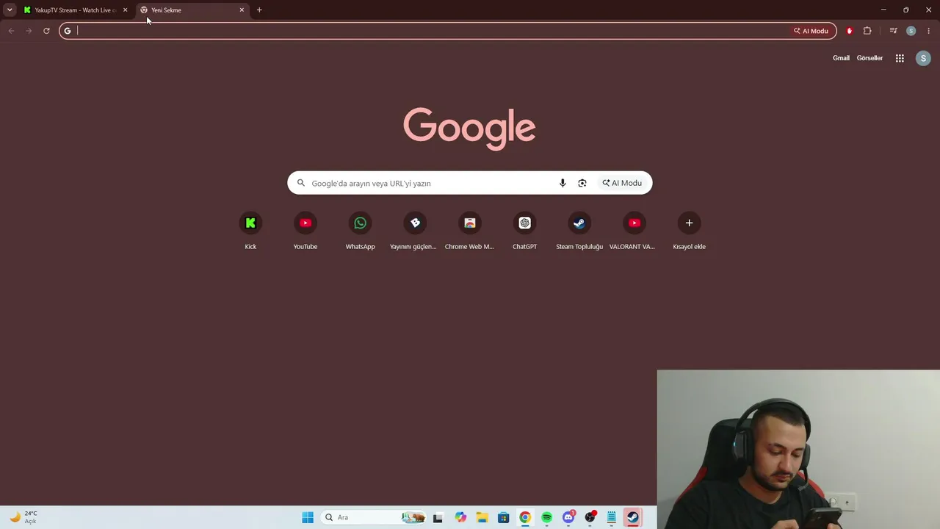The height and width of the screenshot is (529, 940).
Task: Open the red hand ad-blocker extension
Action: tap(850, 31)
